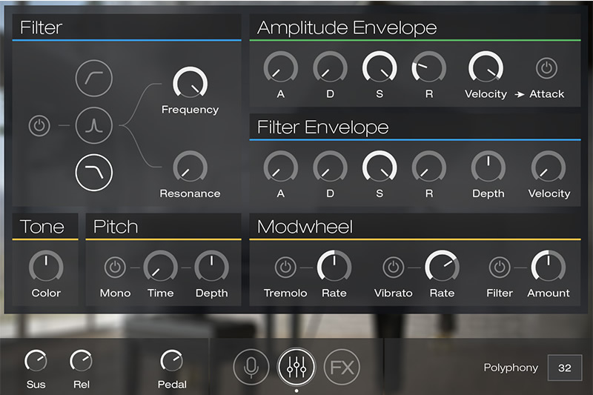Open the mixer sliders page icon

point(296,367)
